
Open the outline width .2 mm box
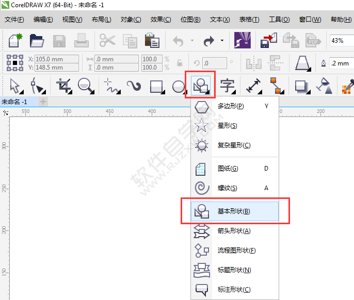[342, 63]
